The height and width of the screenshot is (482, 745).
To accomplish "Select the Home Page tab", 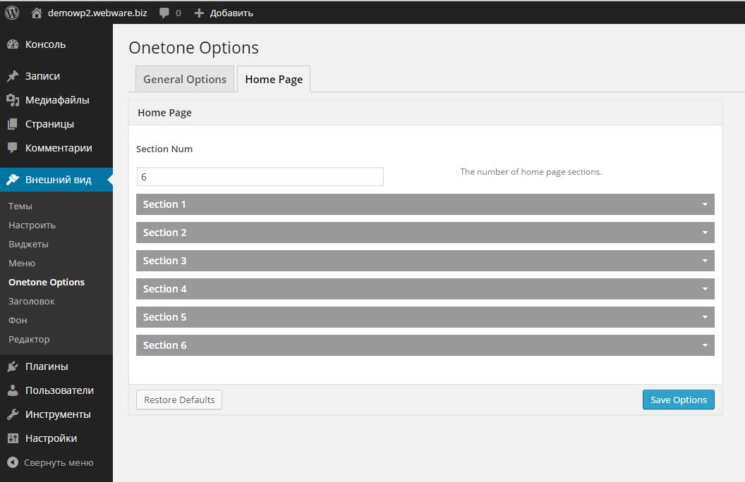I will point(274,80).
